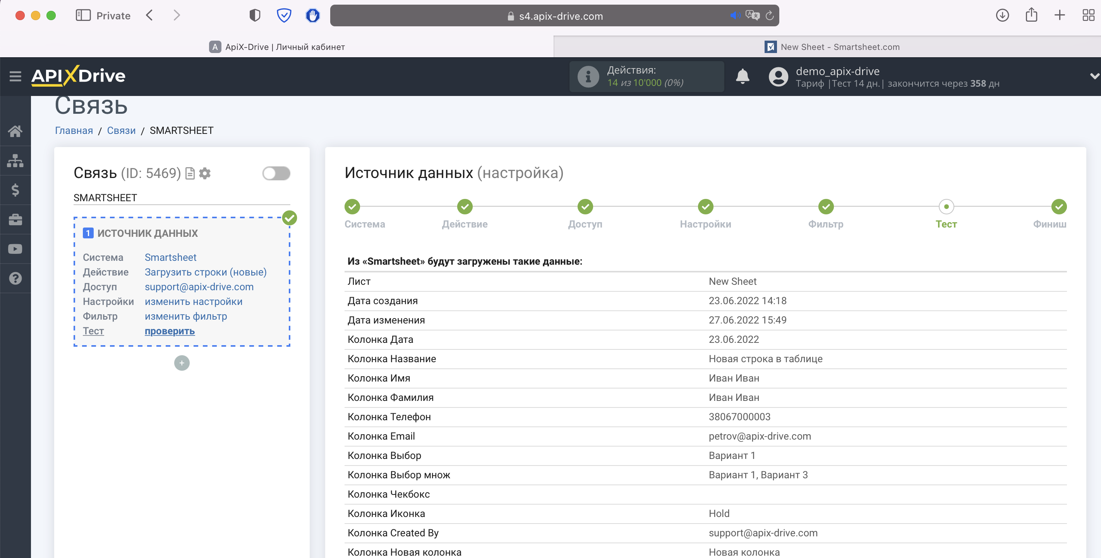
Task: Reload the page with the refresh icon
Action: pyautogui.click(x=769, y=16)
